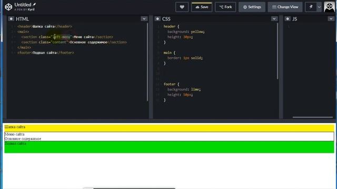Viewport: 337px width, 189px height.
Task: Open CSS editor settings gear
Action: [x=157, y=19]
